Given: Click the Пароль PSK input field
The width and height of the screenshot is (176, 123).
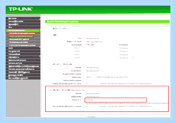Looking at the screenshot, I should pos(116,100).
